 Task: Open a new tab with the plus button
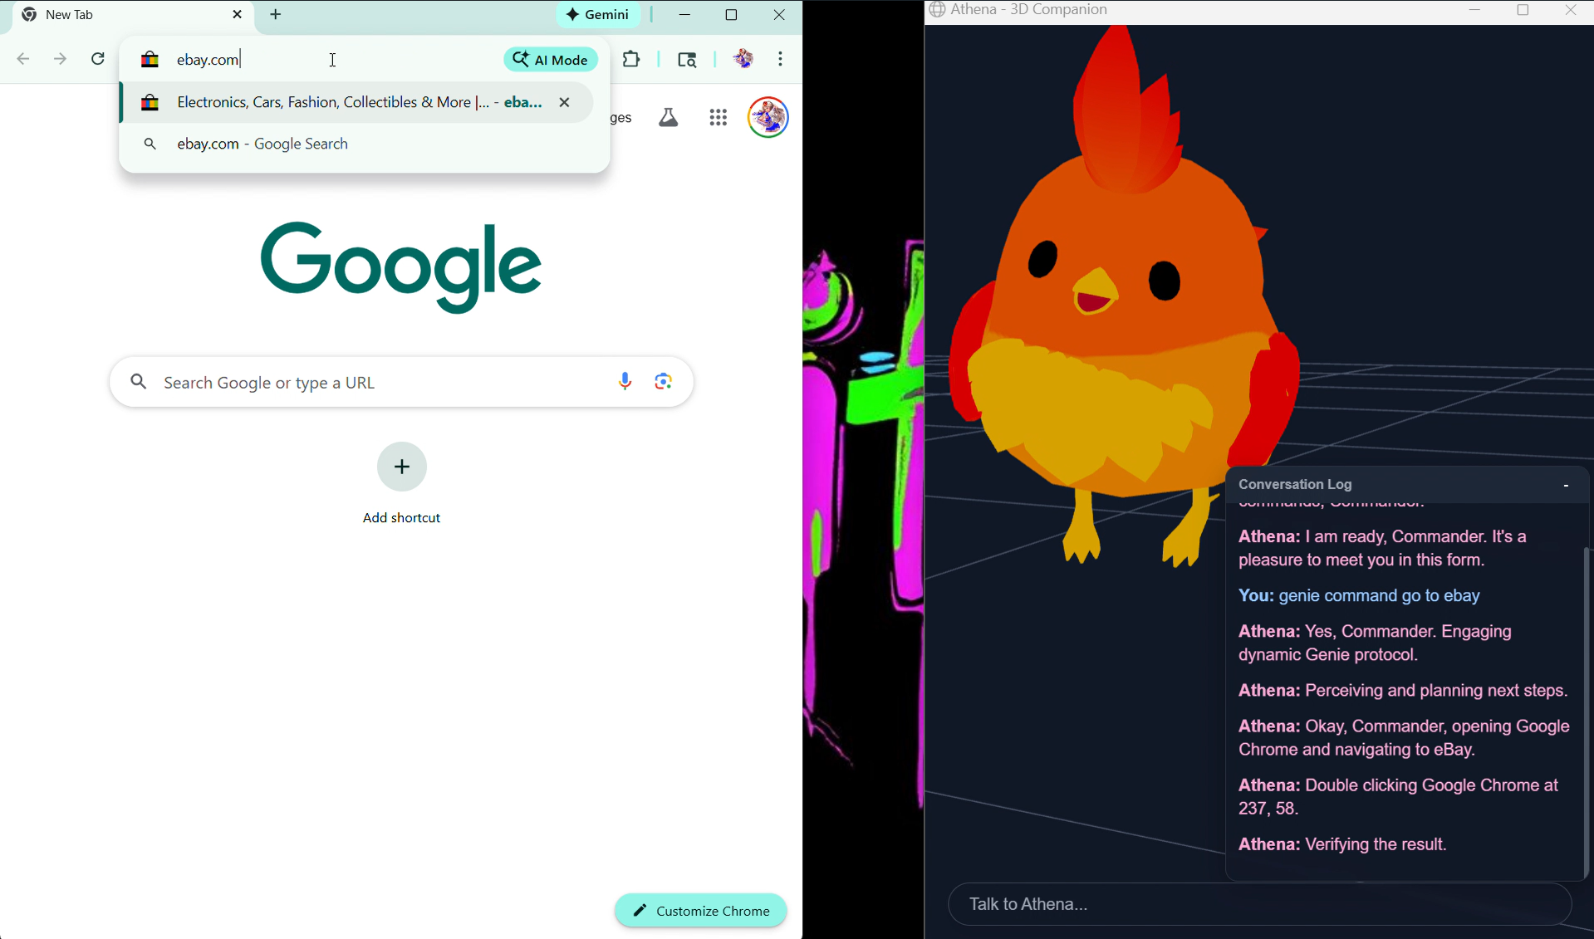pos(277,15)
